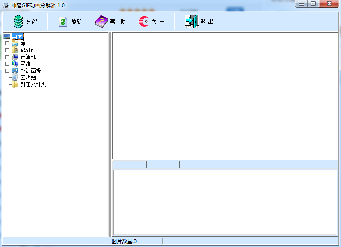Click second blank column header in lower panel

click(163, 164)
